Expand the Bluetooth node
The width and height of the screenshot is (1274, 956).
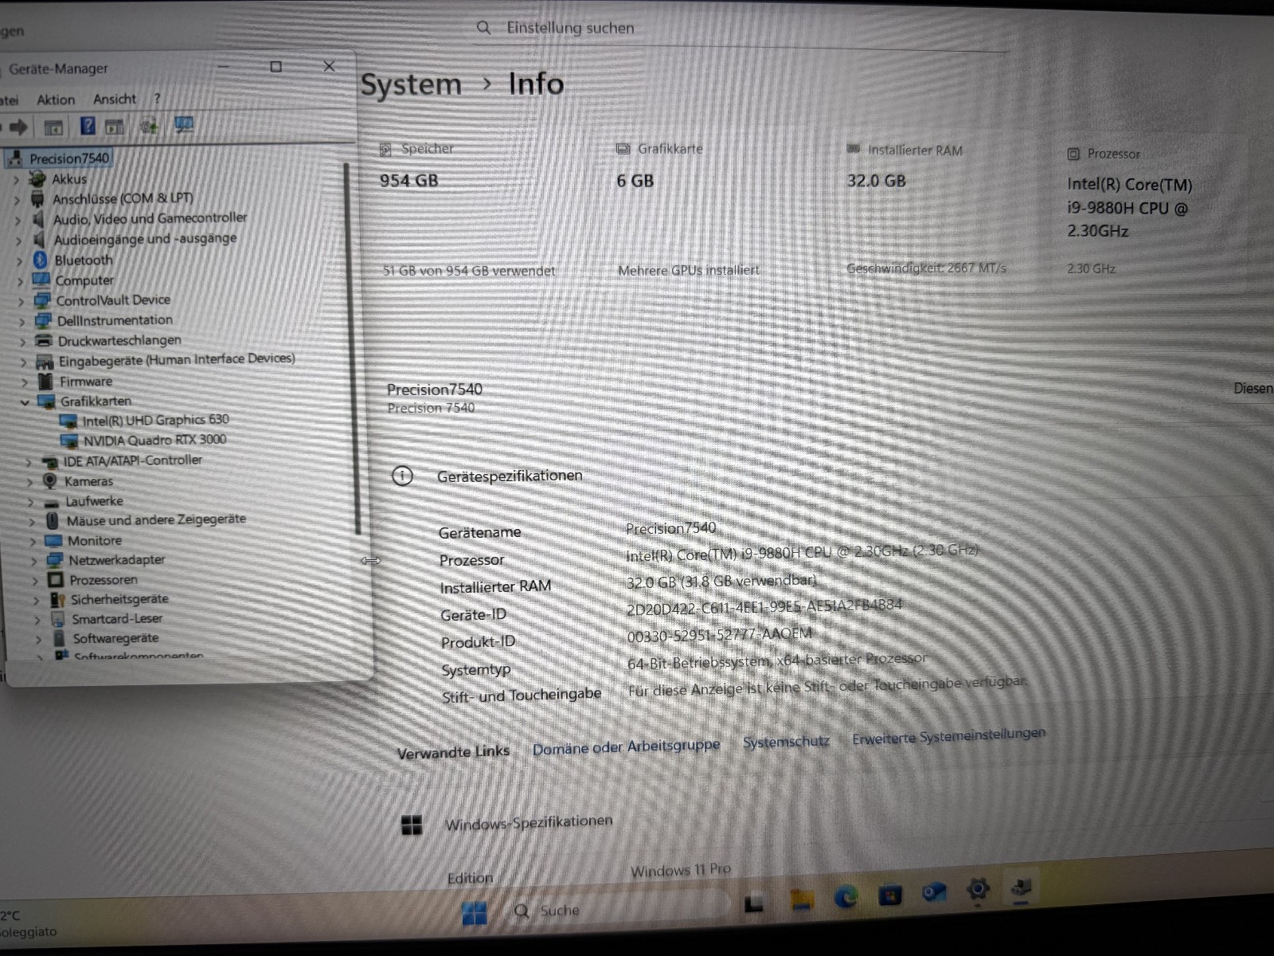[x=19, y=261]
